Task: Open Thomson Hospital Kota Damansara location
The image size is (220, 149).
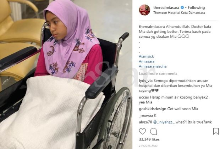Action: click(179, 13)
